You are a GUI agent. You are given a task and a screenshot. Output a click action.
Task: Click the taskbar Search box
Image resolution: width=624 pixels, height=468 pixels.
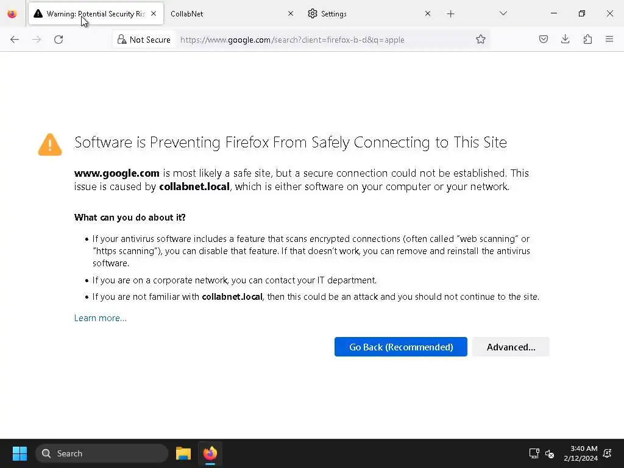click(102, 453)
